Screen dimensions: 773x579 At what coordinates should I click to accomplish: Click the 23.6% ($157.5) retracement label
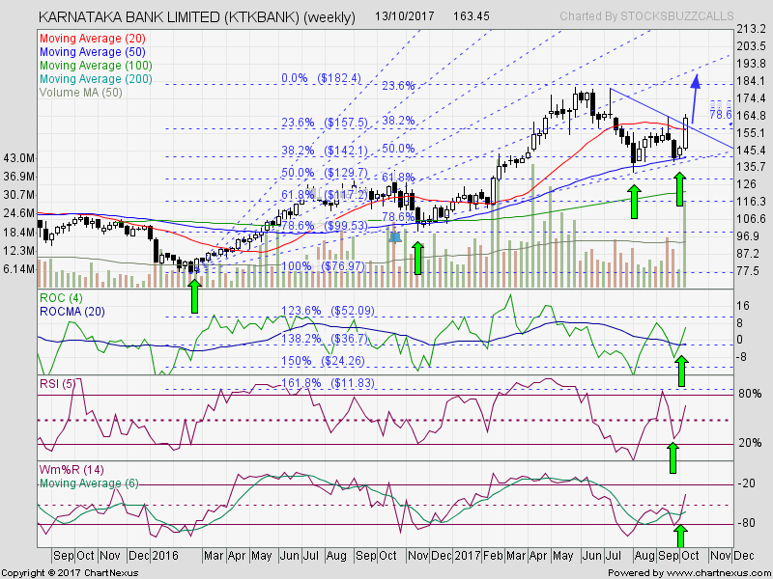(325, 123)
